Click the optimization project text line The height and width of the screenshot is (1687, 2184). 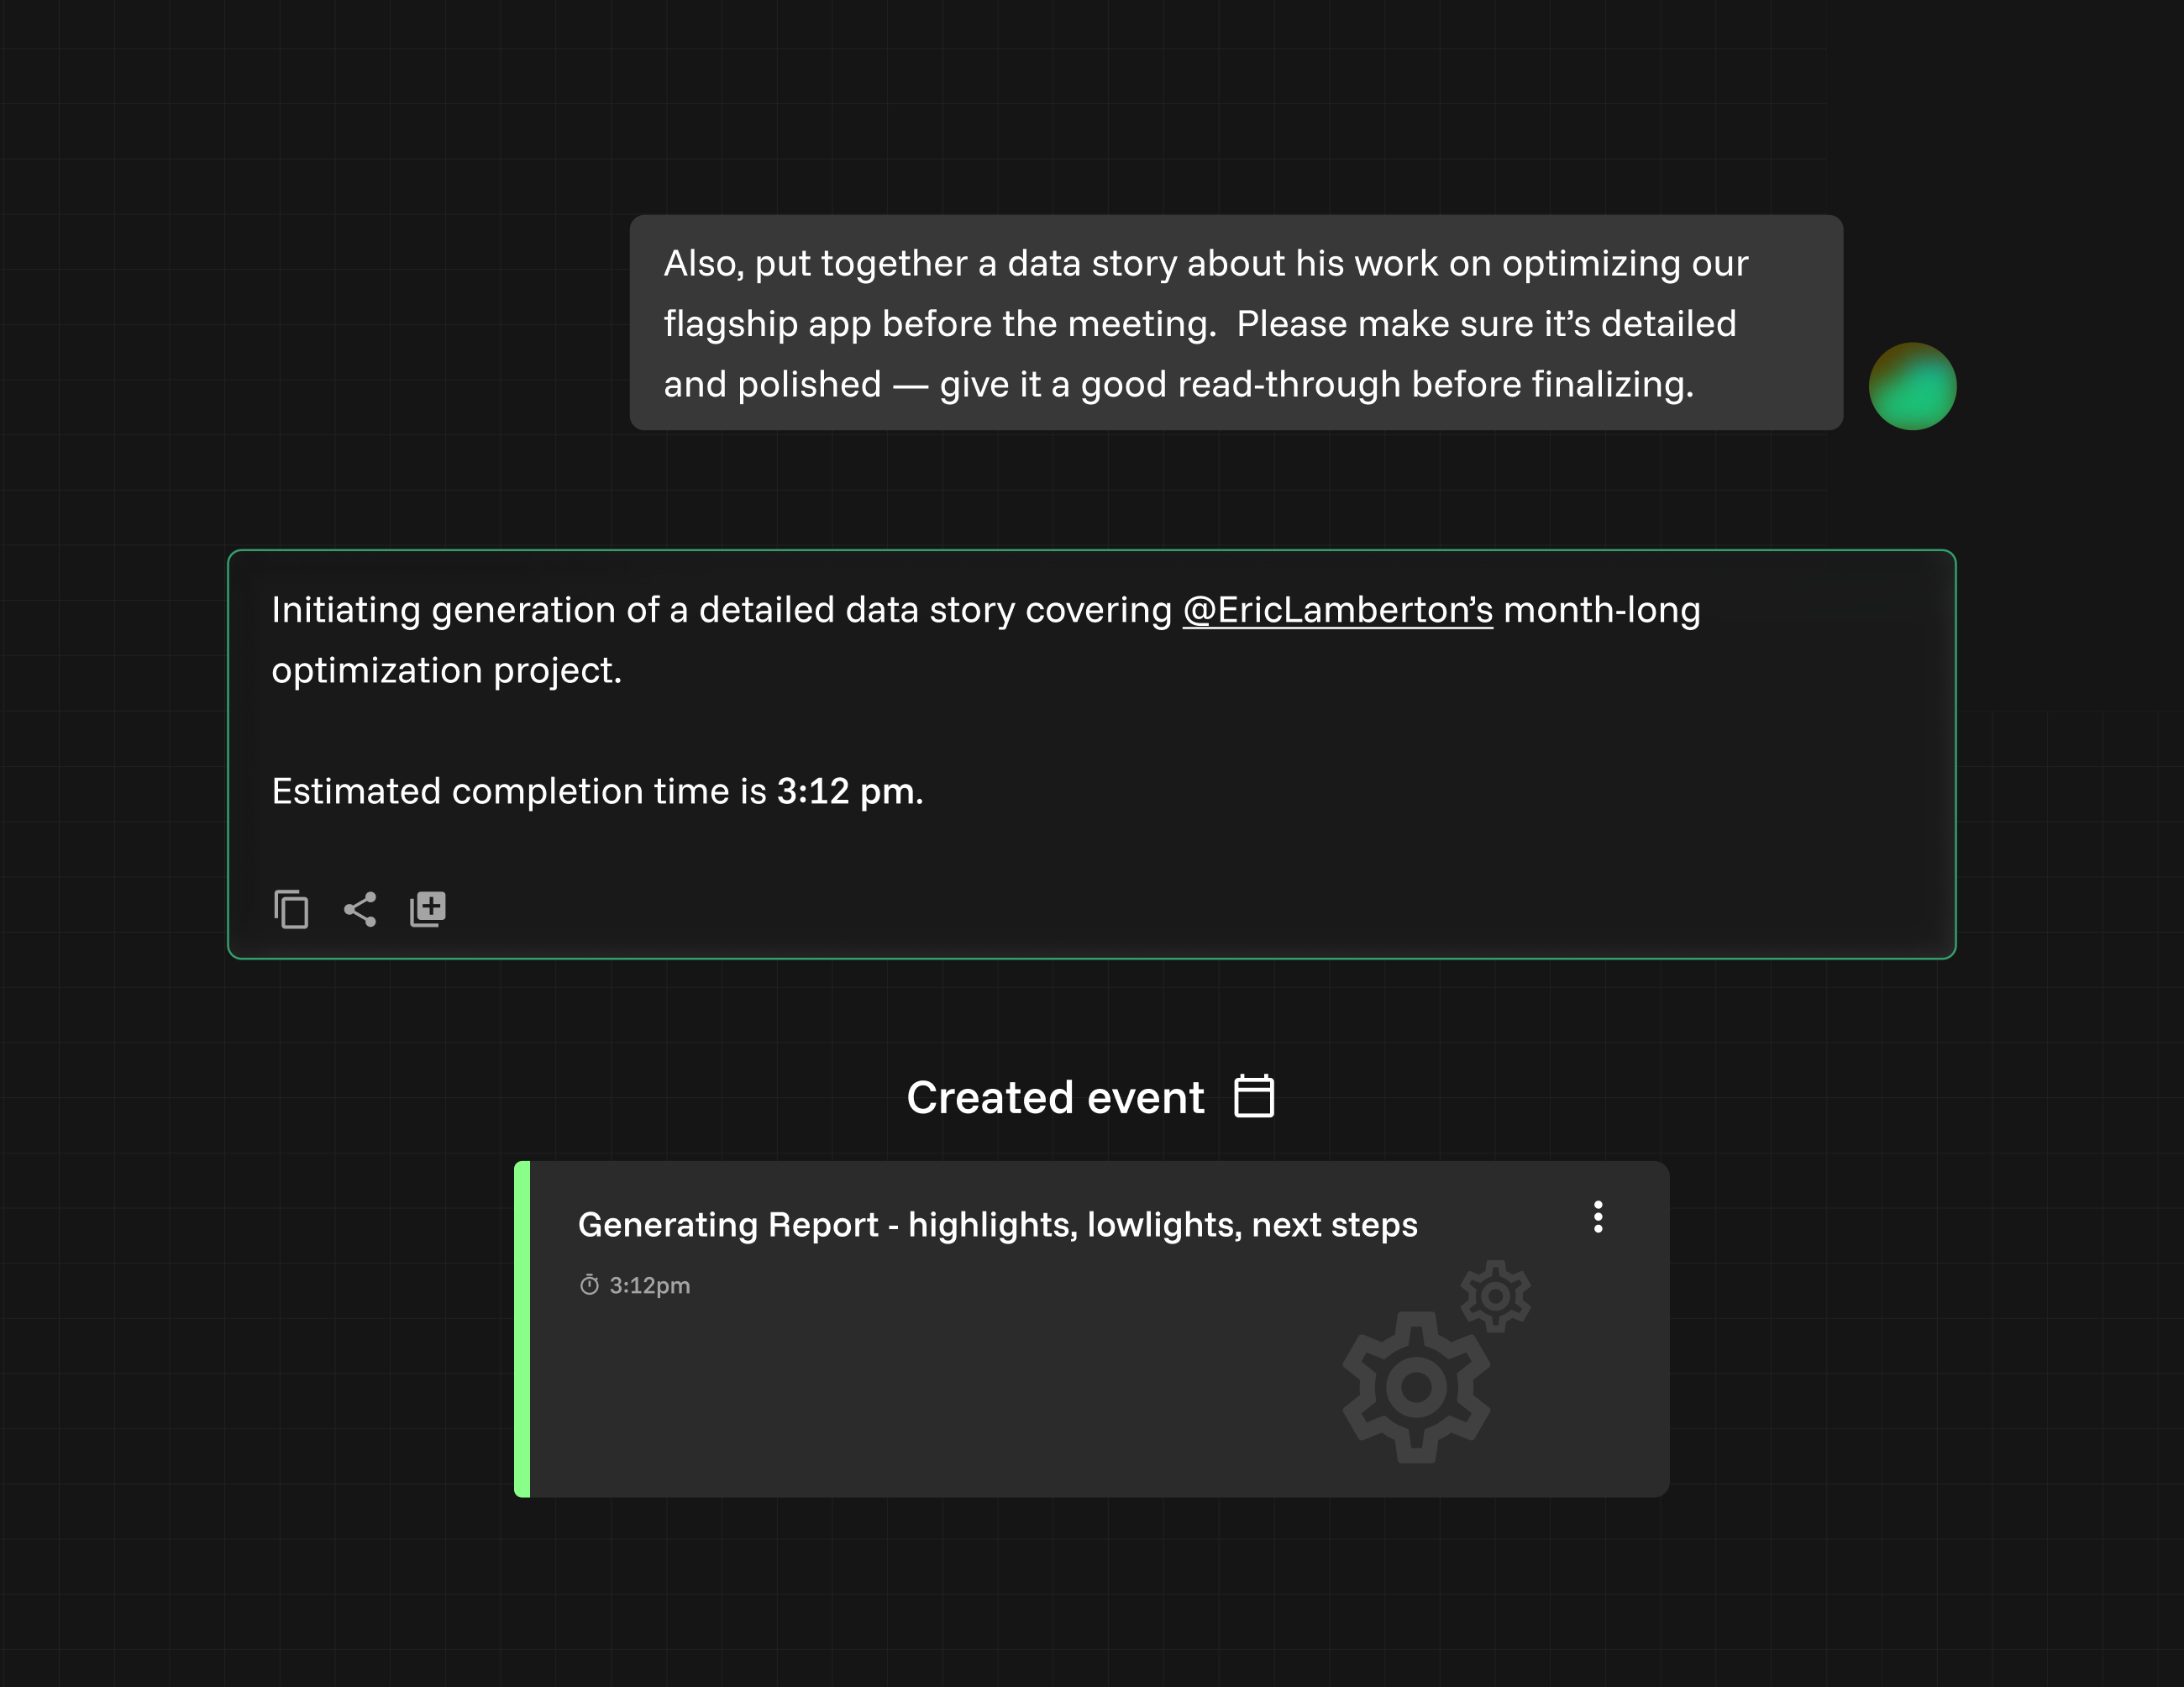coord(446,671)
